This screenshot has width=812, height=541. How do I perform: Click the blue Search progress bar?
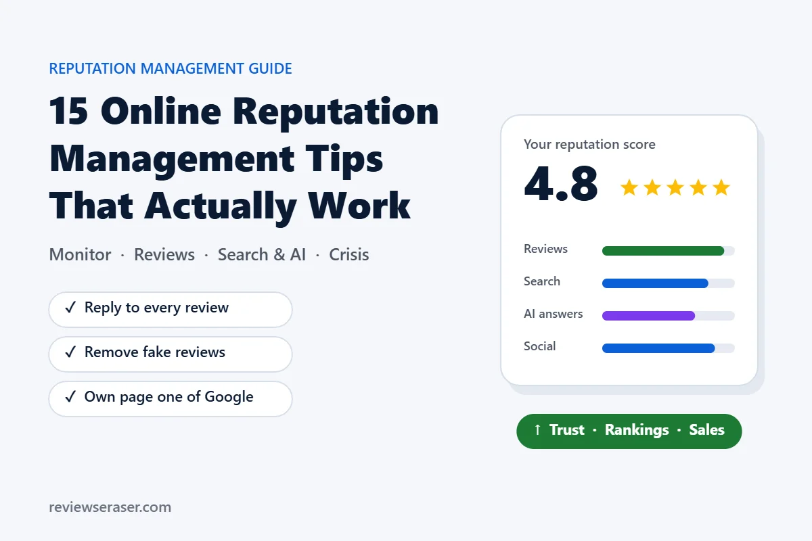click(655, 283)
